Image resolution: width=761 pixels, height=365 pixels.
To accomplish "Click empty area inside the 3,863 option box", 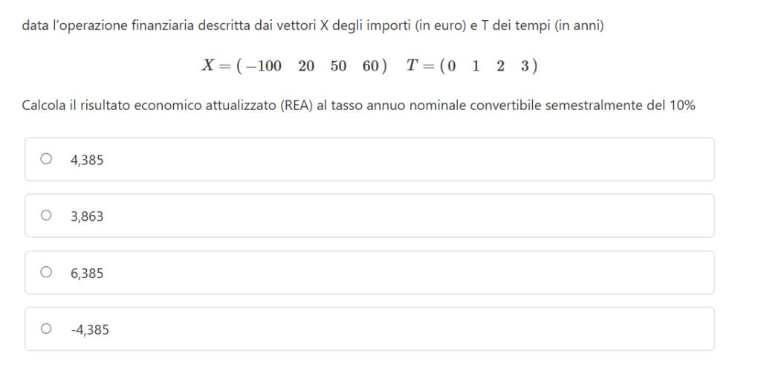I will coord(409,216).
